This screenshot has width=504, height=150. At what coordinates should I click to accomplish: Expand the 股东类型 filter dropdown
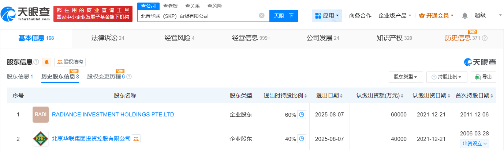[406, 77]
